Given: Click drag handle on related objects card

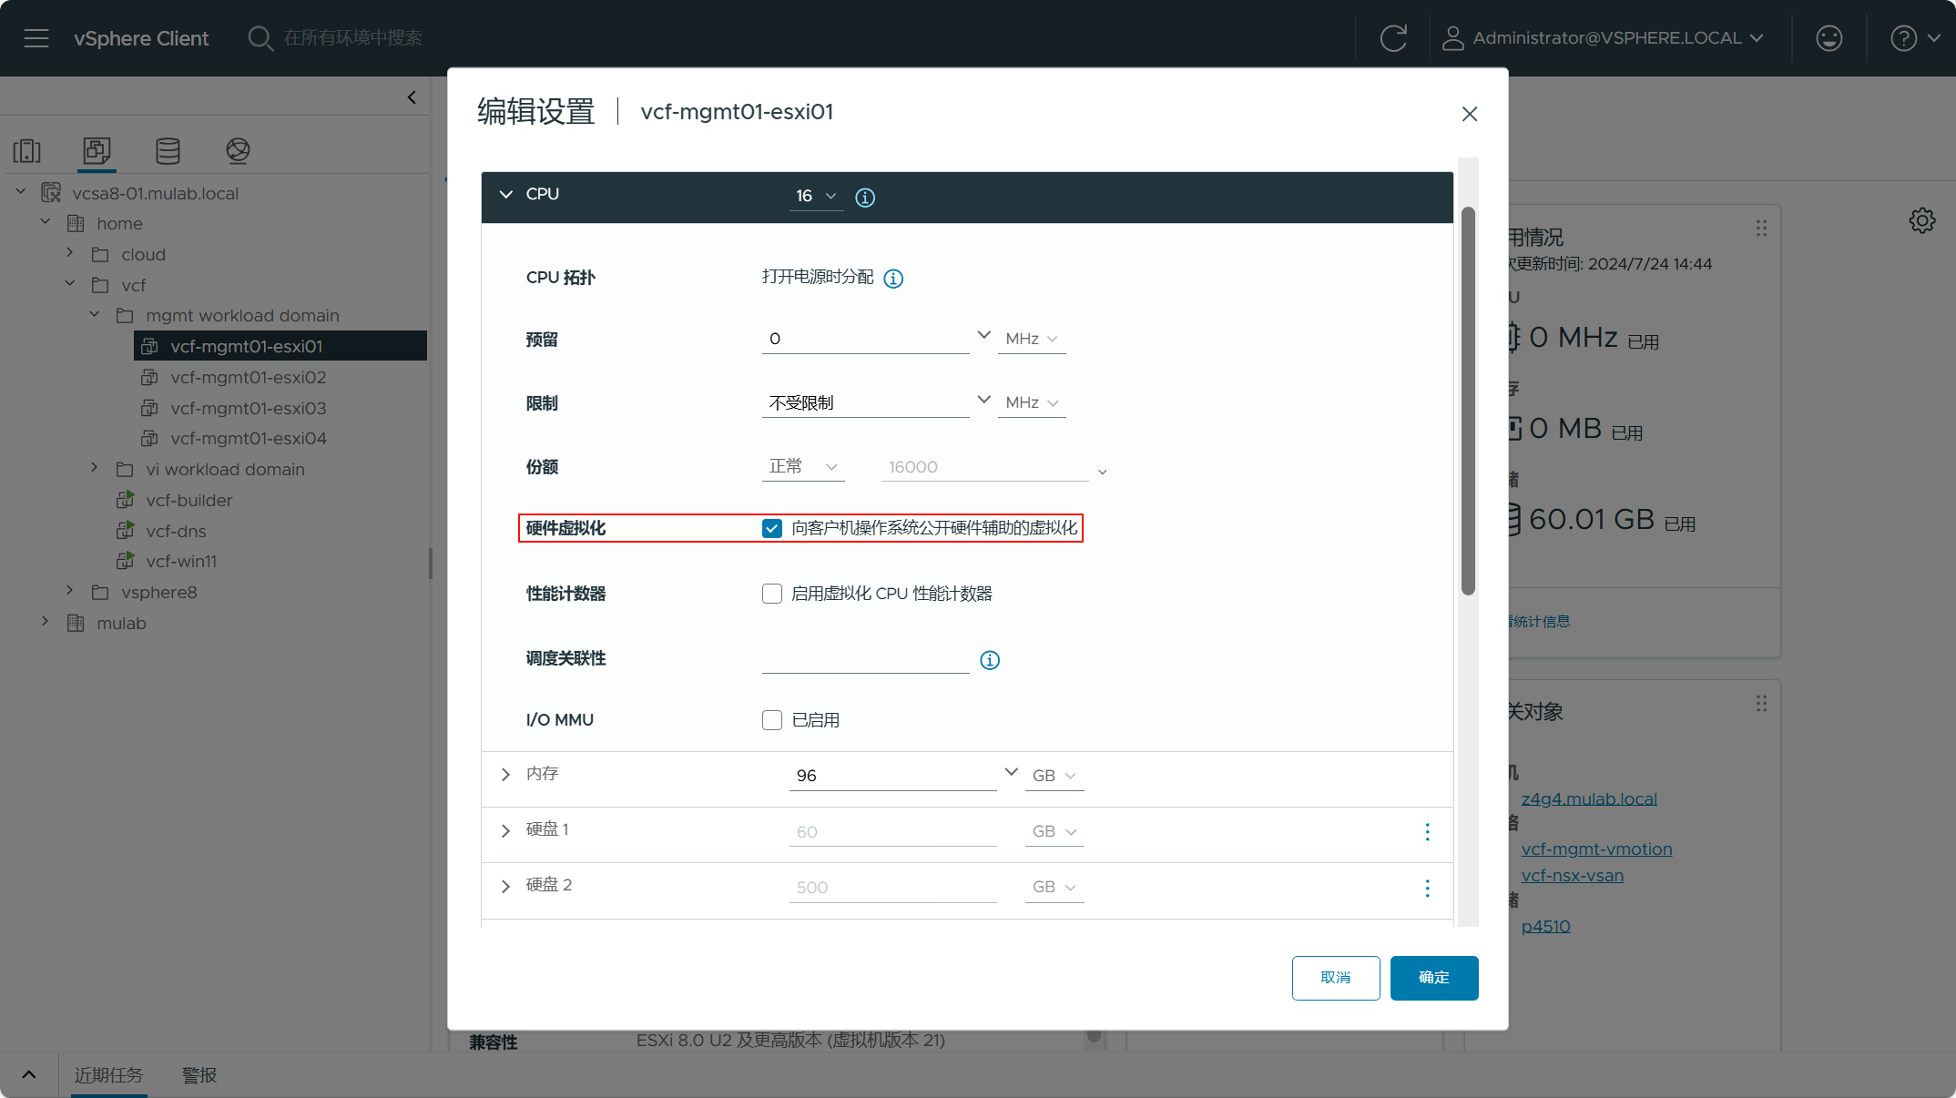Looking at the screenshot, I should [1762, 704].
